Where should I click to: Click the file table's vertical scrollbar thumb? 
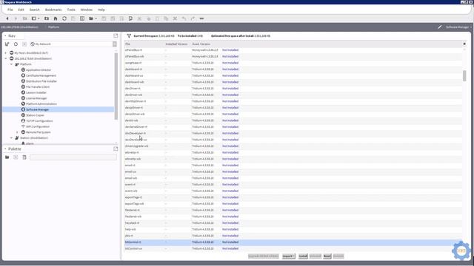click(x=464, y=75)
